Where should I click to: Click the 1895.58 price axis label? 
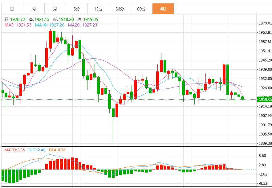(x=265, y=134)
